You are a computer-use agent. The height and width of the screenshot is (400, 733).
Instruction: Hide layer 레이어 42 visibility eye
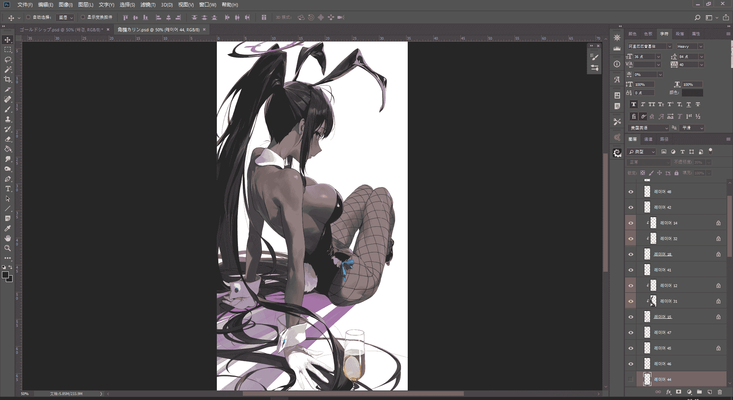(x=631, y=207)
